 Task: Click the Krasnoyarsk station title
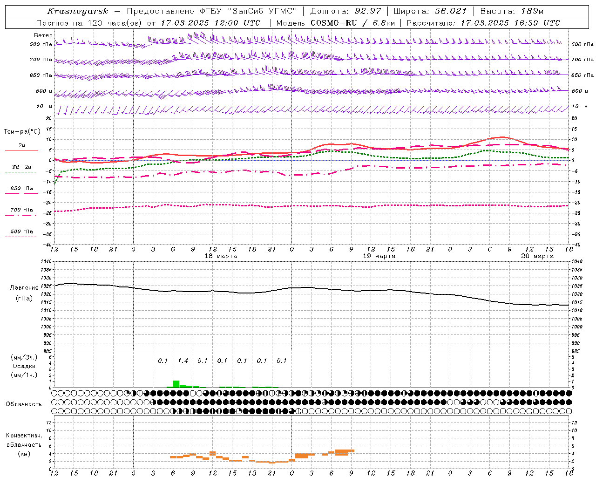click(78, 11)
